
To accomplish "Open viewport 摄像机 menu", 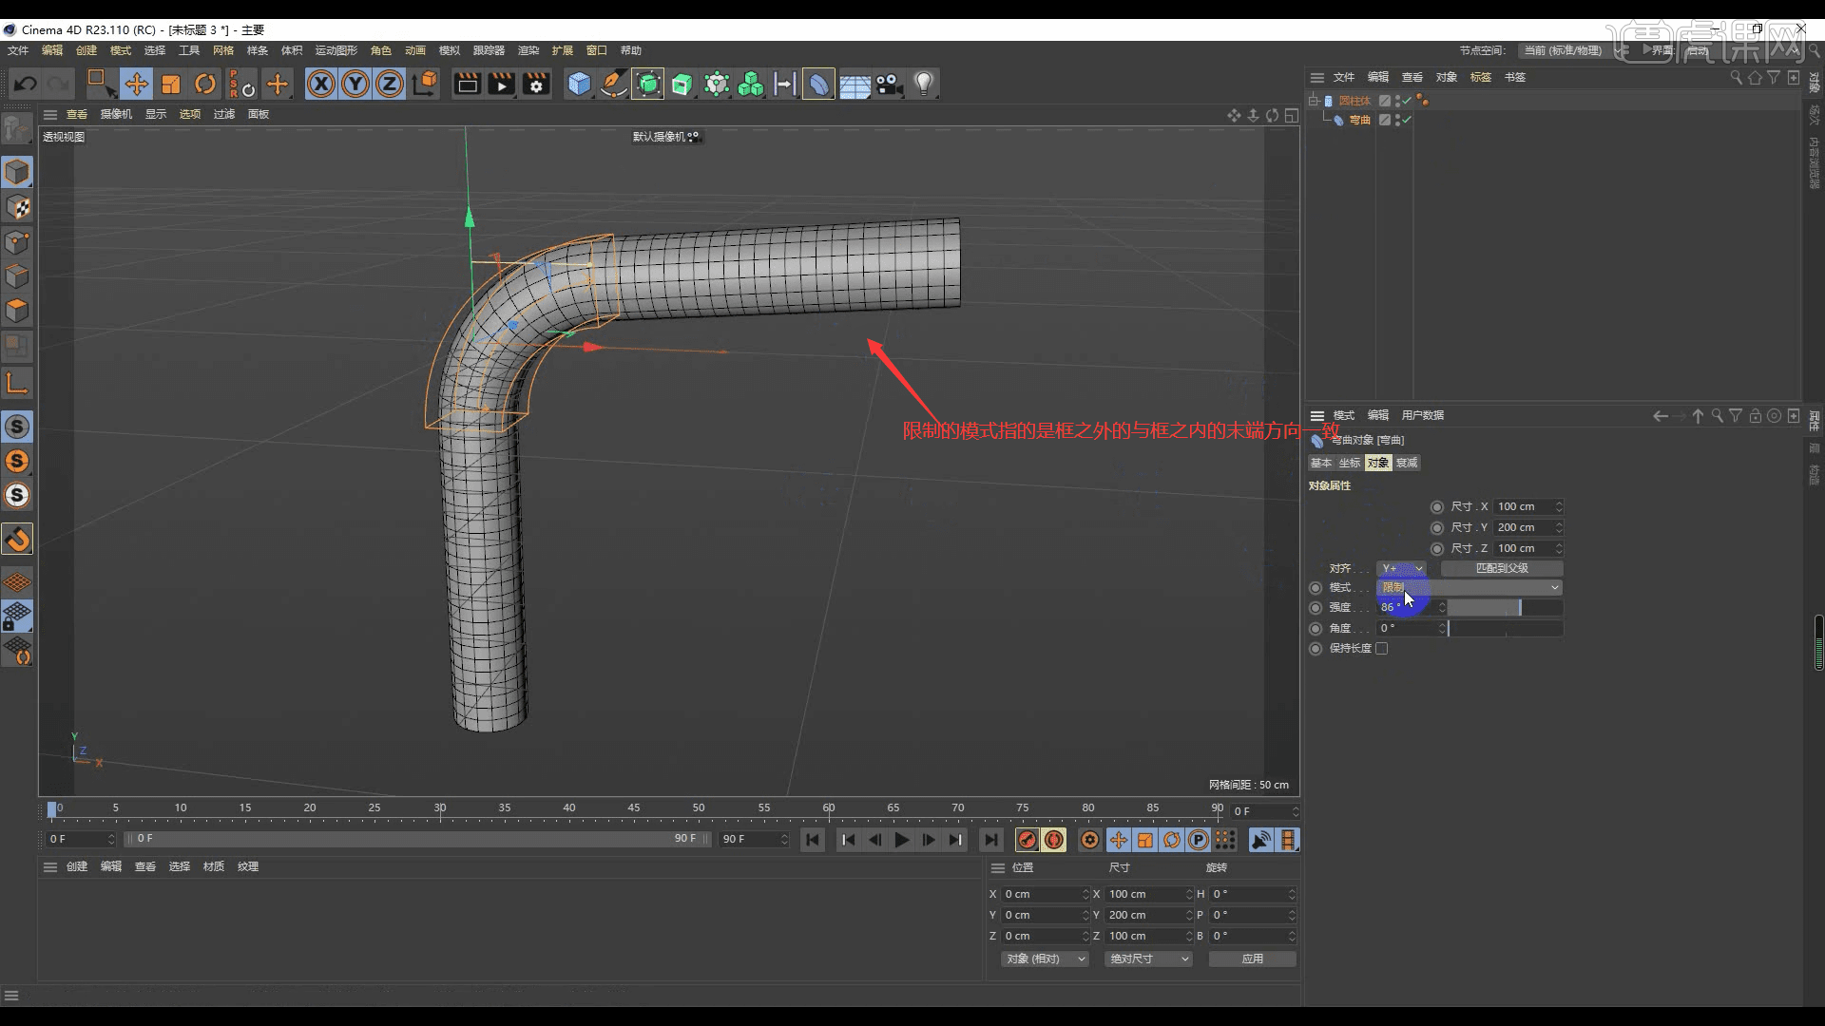I will [116, 114].
